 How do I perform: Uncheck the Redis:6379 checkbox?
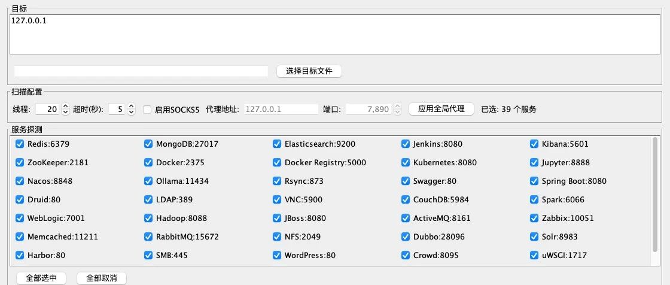click(20, 144)
